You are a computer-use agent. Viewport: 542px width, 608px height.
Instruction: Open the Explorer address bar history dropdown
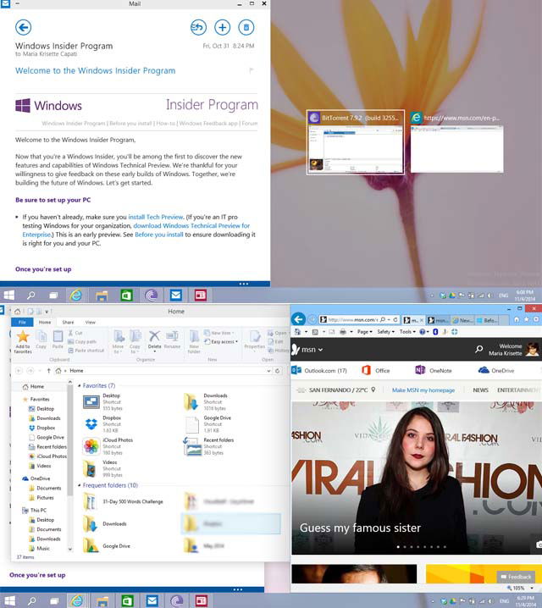[x=268, y=371]
